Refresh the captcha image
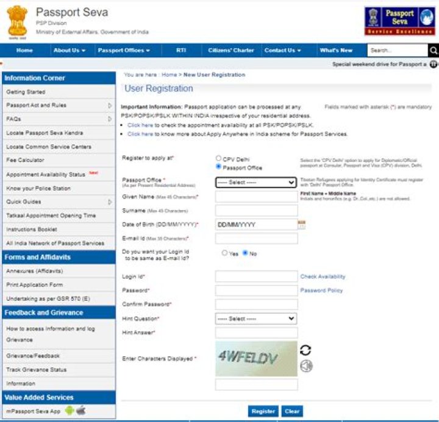Screen dimensions: 439x422 point(305,350)
